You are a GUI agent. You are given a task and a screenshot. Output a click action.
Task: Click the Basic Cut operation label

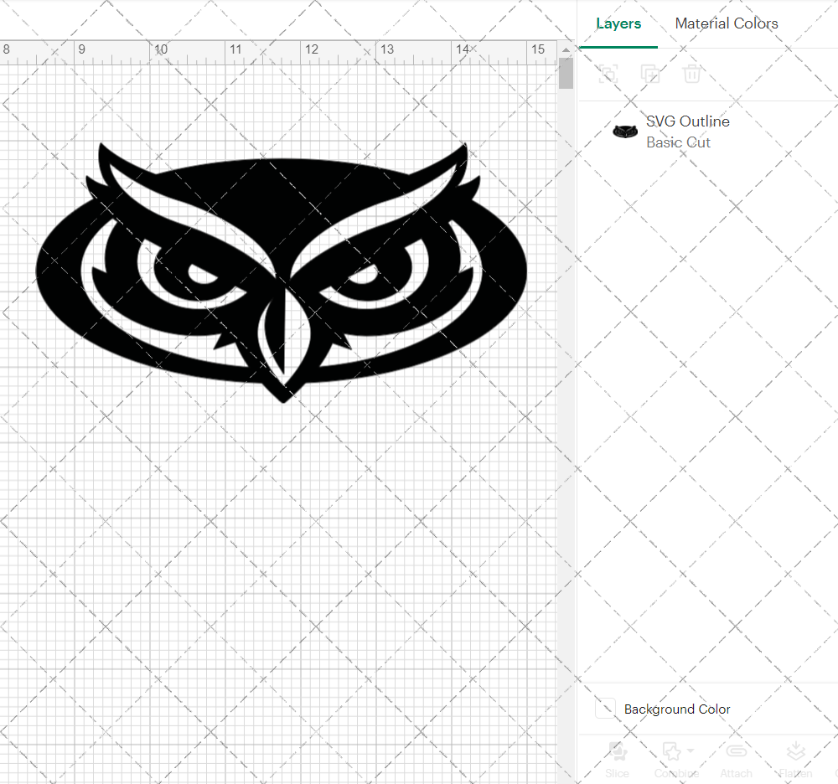678,142
